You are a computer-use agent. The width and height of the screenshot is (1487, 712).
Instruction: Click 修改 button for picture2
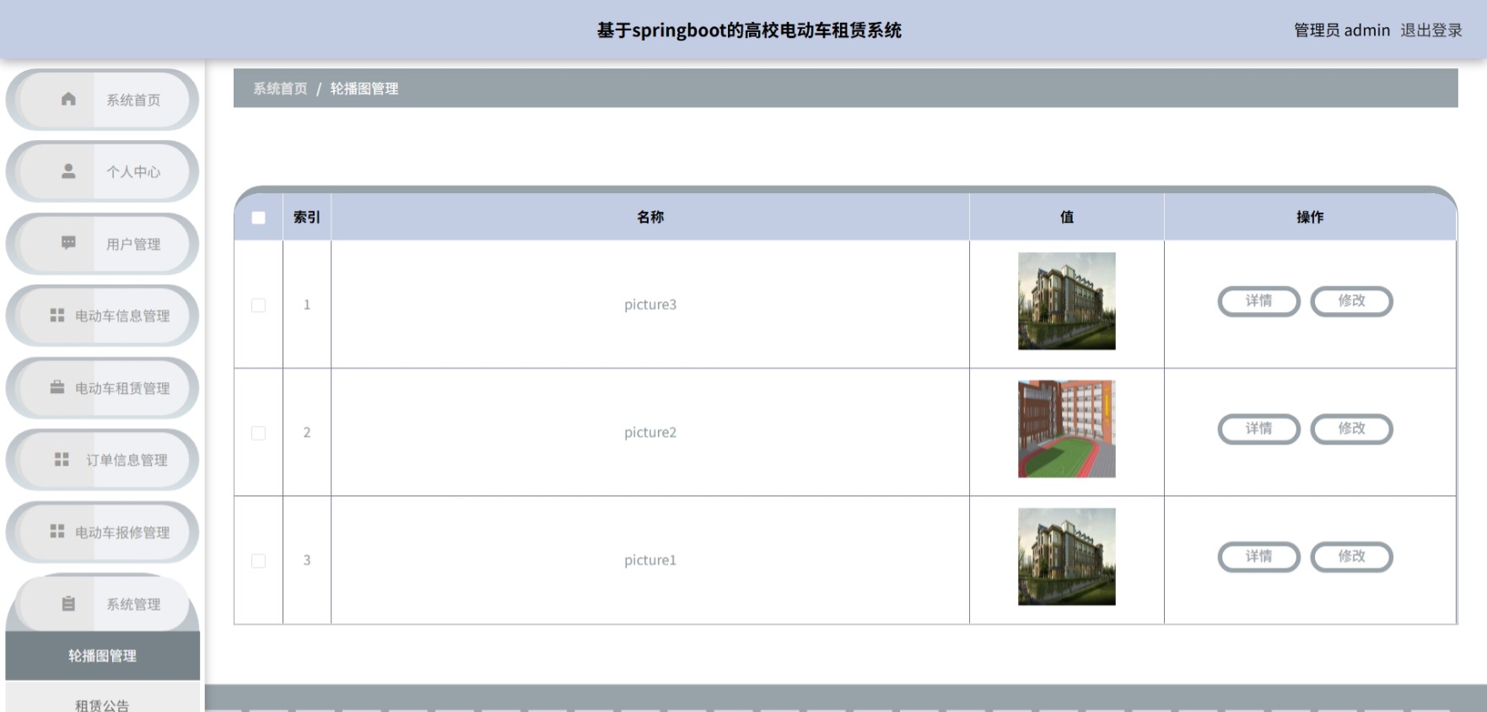point(1351,429)
